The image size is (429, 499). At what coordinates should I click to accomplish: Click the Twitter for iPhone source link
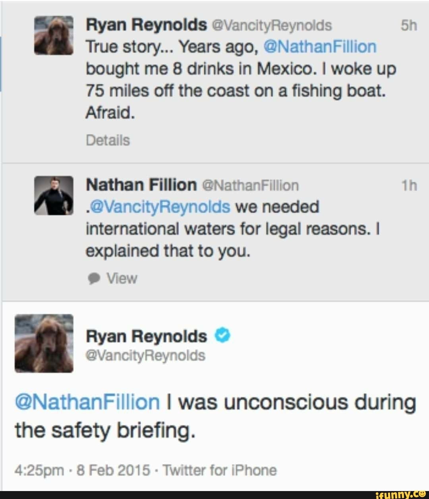pos(220,470)
